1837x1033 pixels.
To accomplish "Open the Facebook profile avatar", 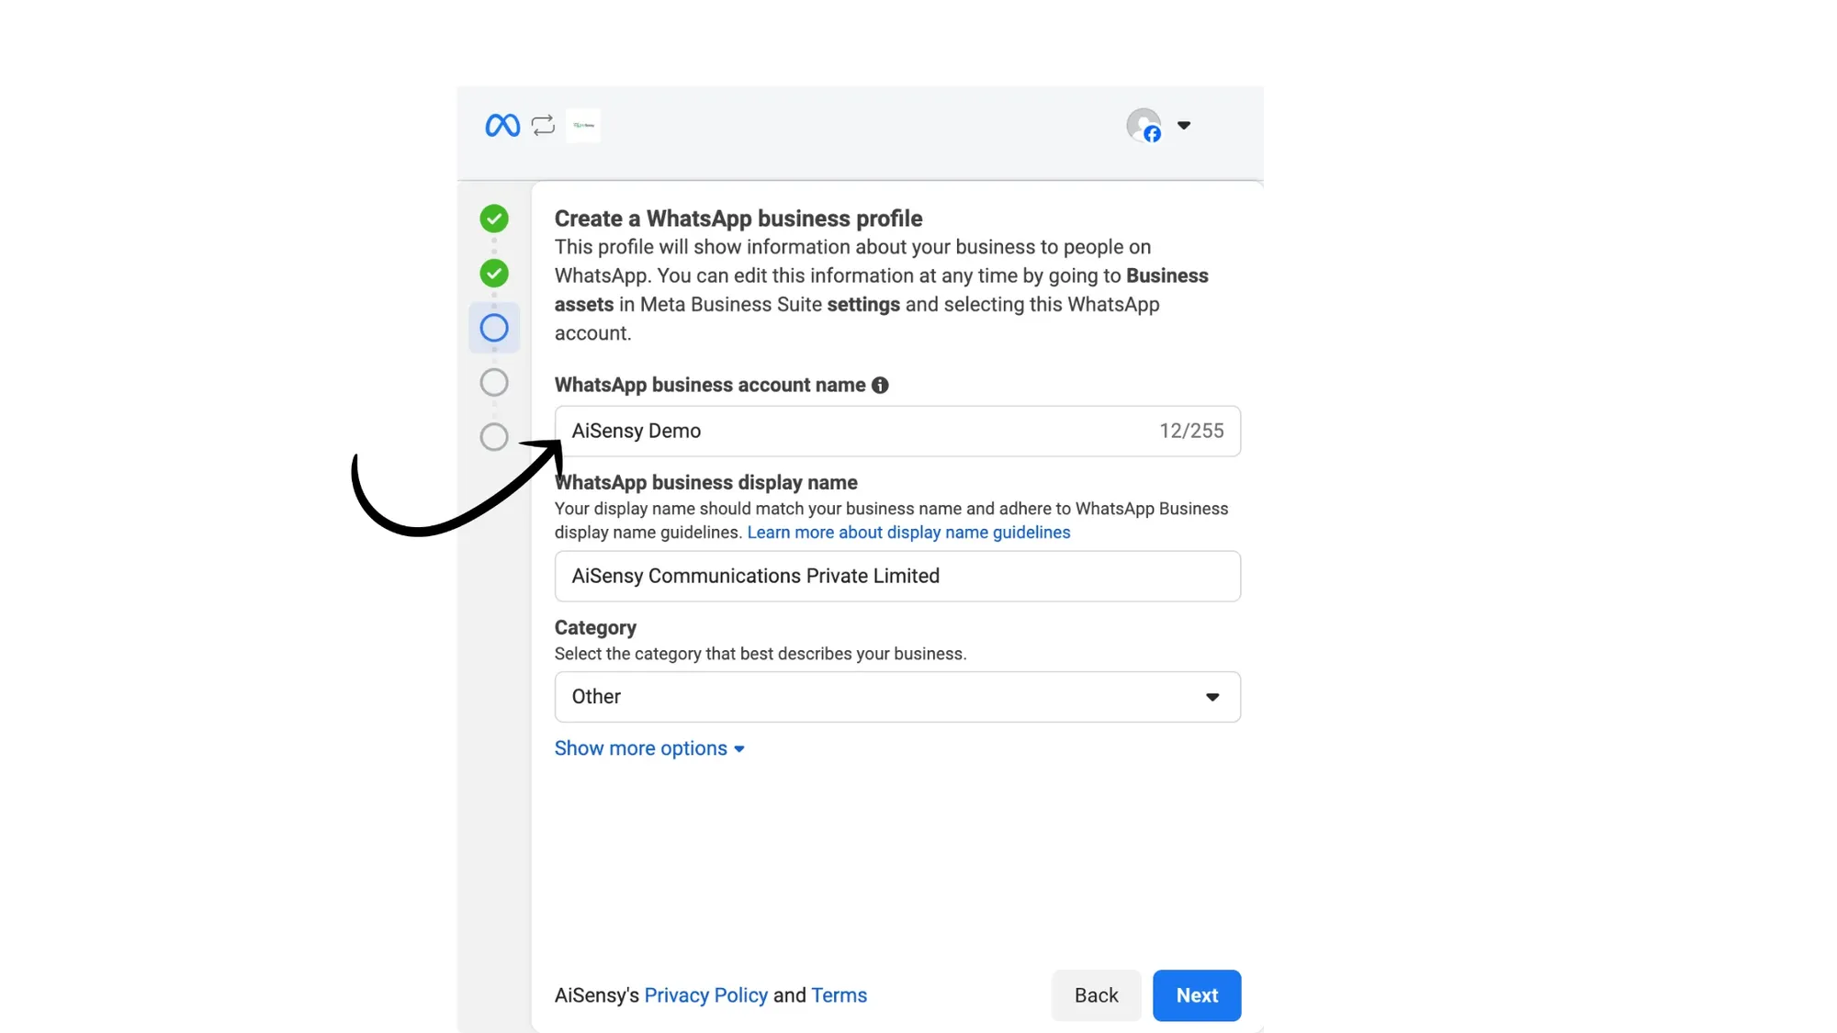I will (1144, 125).
